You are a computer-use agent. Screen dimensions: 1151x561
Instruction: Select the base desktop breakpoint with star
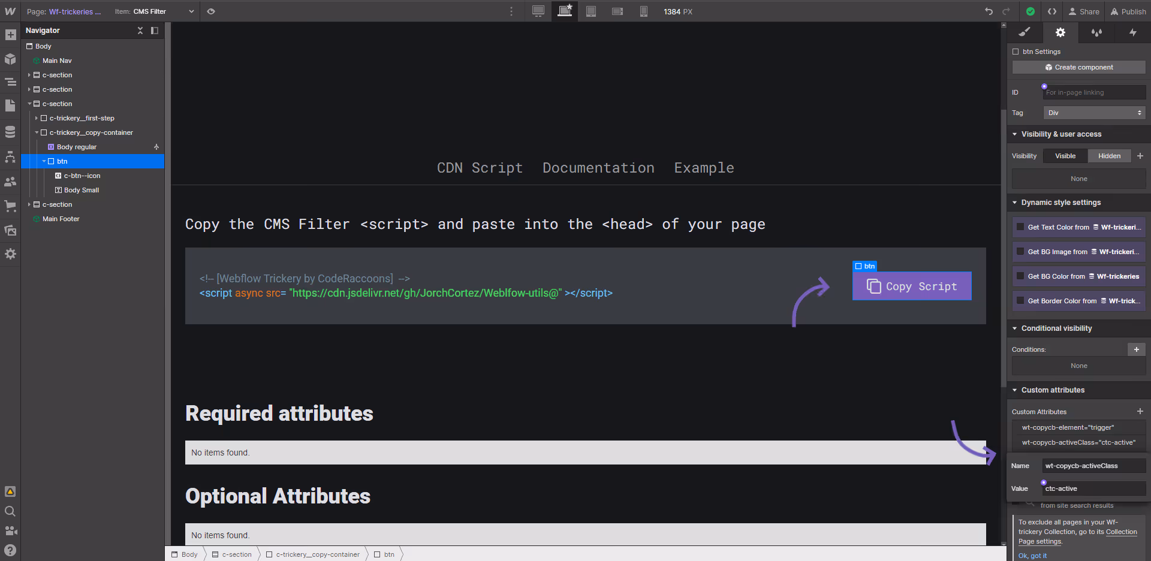[x=565, y=11]
